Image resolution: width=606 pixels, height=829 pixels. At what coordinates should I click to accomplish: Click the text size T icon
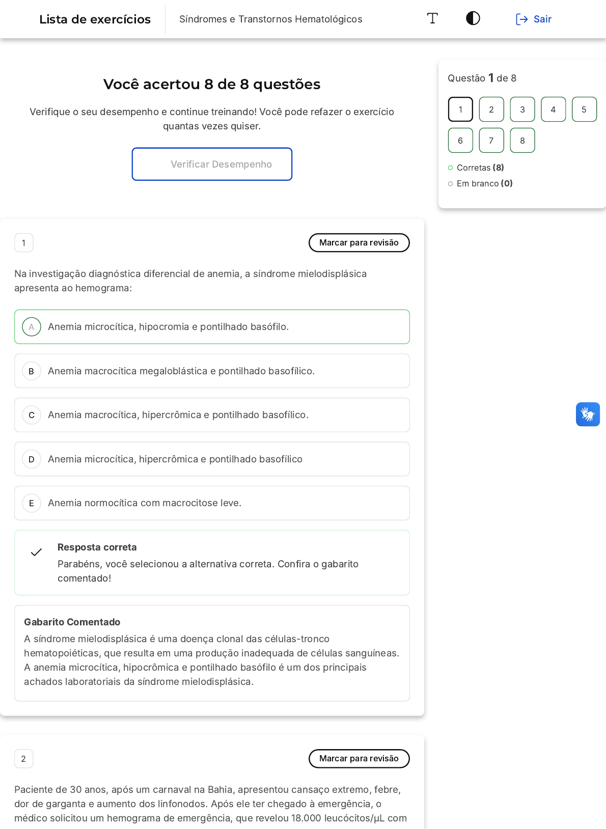(432, 19)
